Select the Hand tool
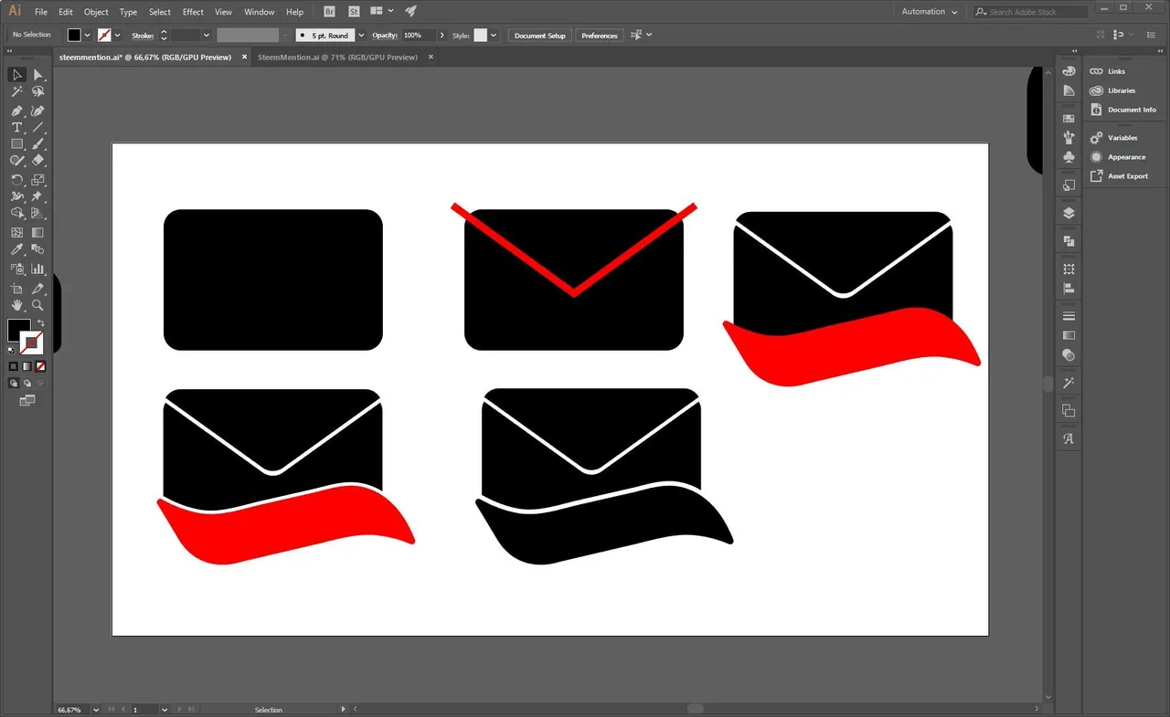This screenshot has width=1170, height=717. 17,305
